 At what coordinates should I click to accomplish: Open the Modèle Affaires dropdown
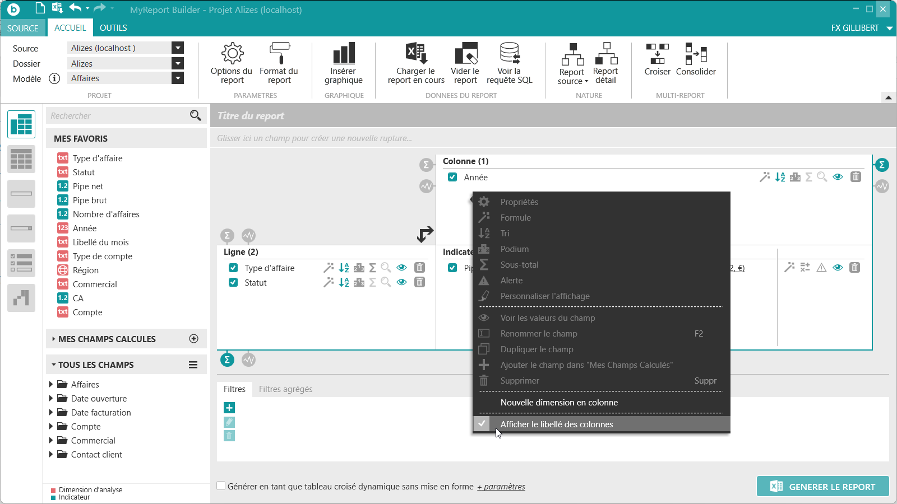[178, 78]
